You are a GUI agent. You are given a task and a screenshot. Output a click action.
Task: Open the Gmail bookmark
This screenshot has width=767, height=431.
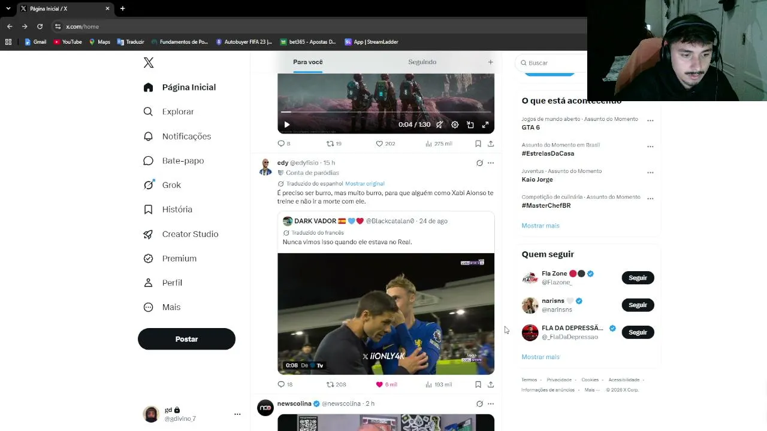point(35,42)
